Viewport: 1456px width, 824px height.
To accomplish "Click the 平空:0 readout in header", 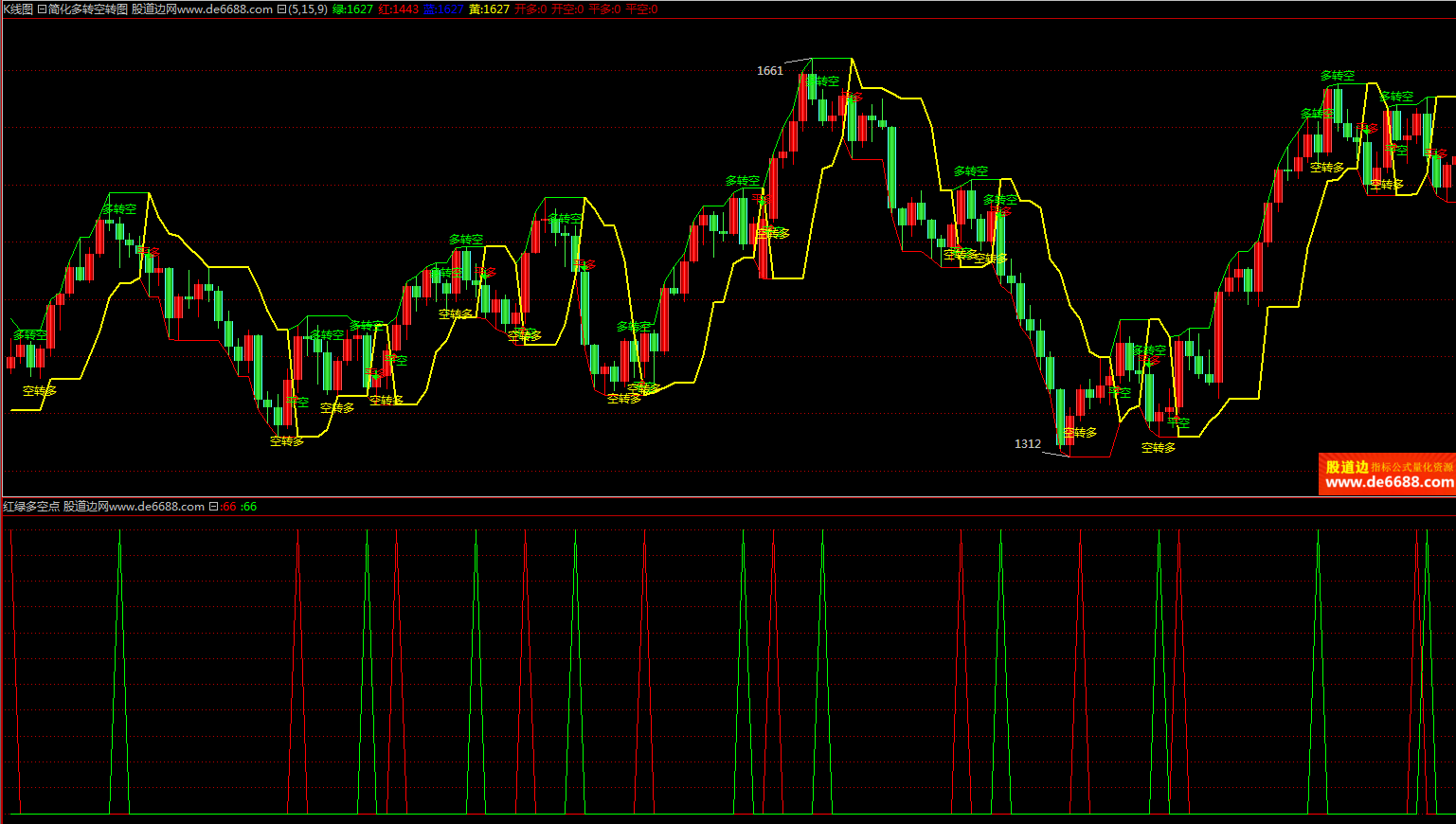I will [641, 9].
